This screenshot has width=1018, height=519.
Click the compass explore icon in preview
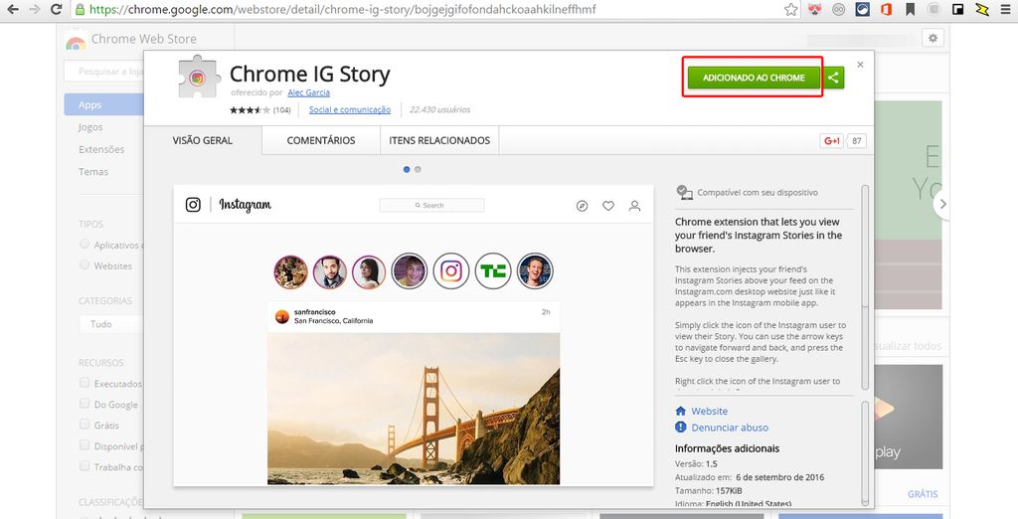tap(582, 206)
